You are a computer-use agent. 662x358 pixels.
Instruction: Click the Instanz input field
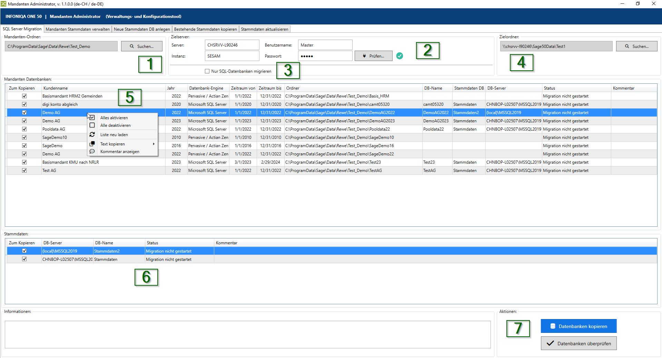point(232,56)
